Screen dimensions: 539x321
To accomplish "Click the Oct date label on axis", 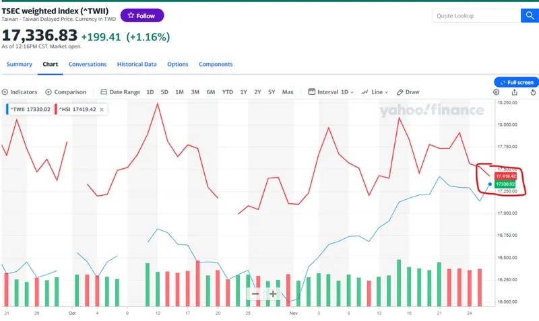I will [72, 313].
